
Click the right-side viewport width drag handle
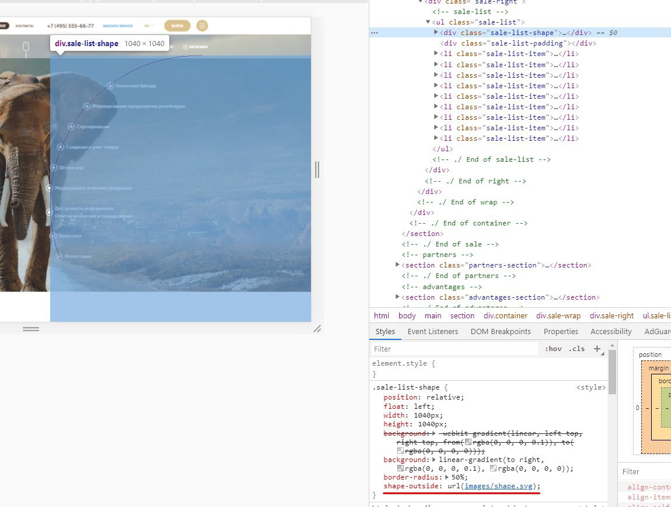click(317, 170)
